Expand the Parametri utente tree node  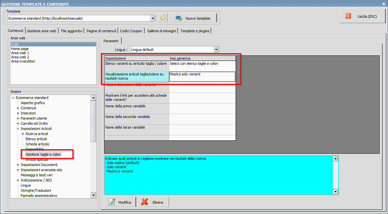click(18, 118)
